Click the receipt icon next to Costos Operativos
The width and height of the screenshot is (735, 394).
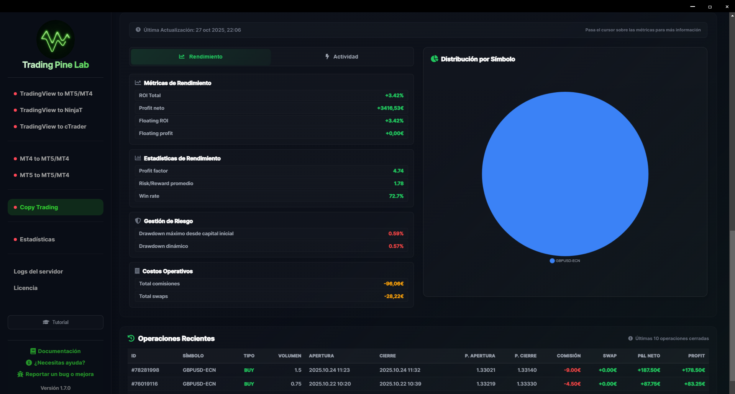(x=137, y=271)
